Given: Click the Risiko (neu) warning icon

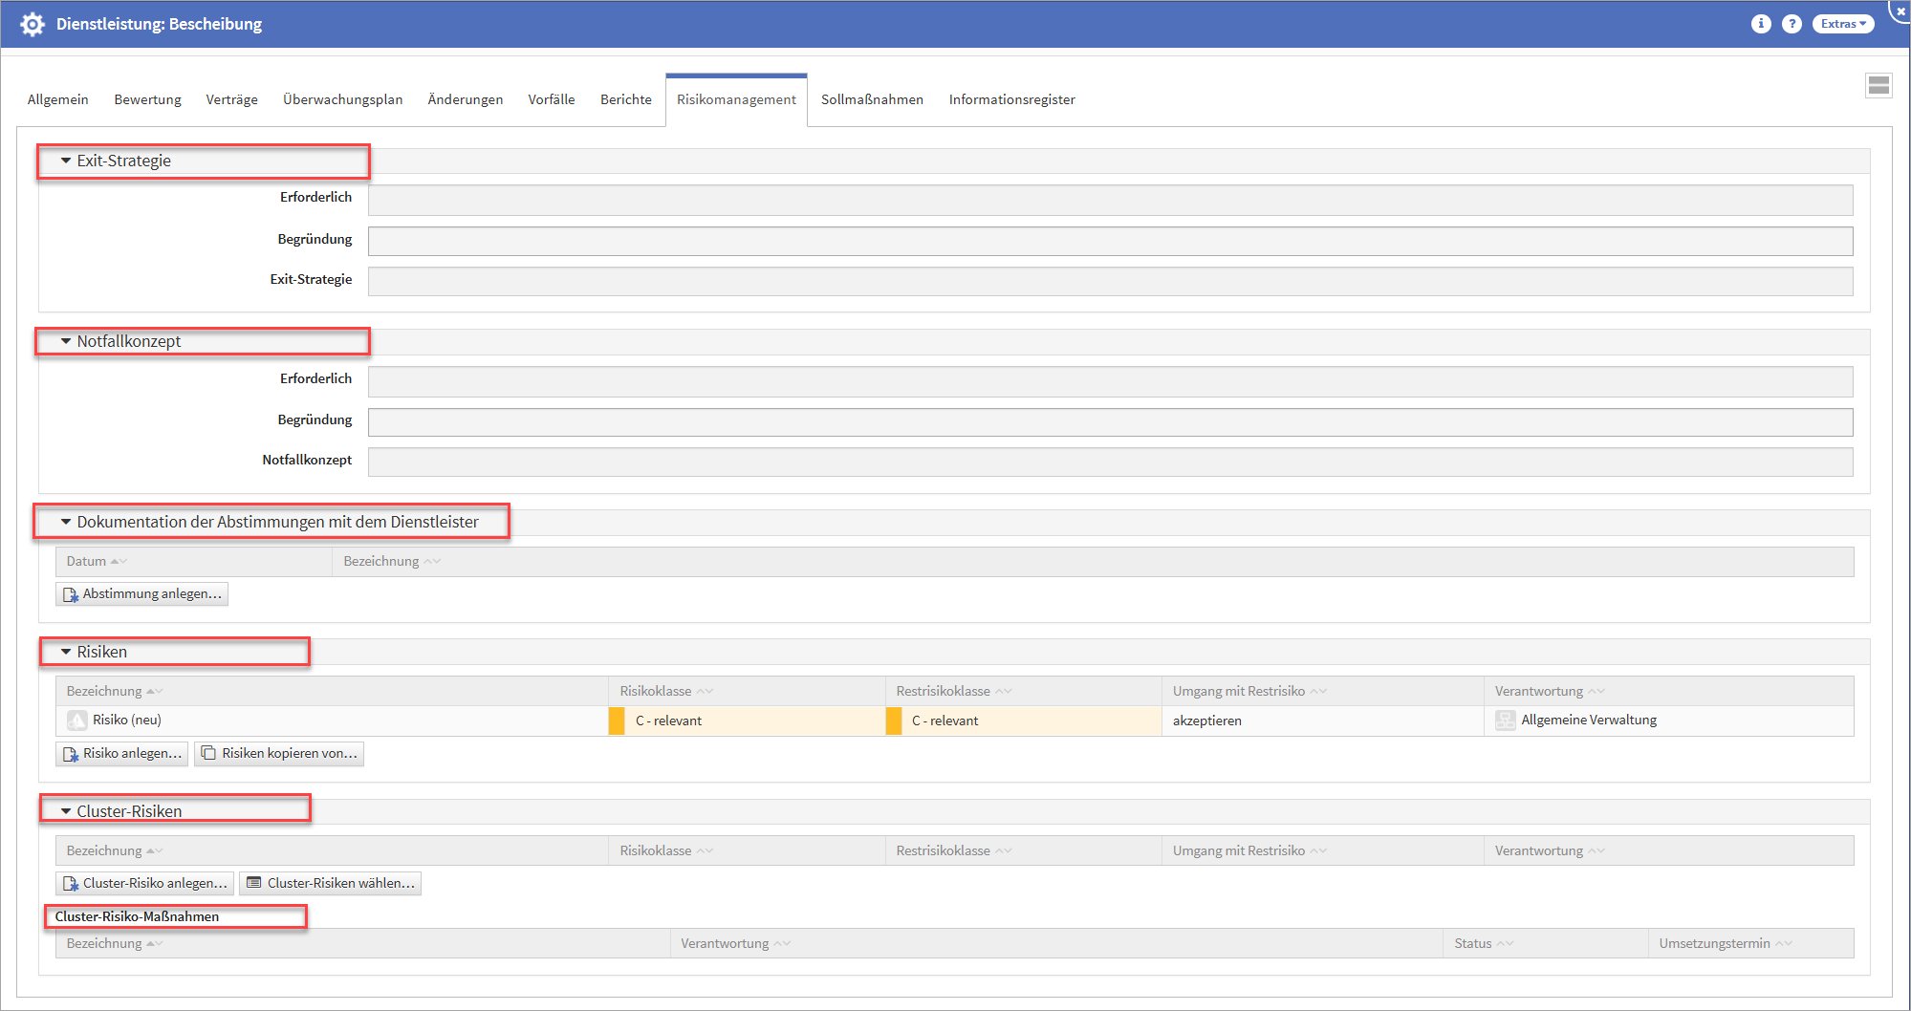Looking at the screenshot, I should tap(77, 721).
